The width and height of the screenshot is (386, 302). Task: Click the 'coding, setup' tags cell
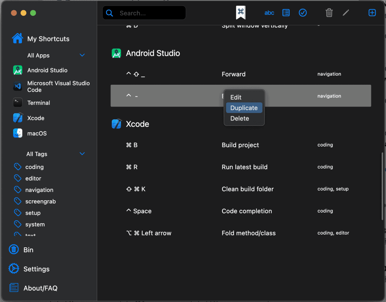pyautogui.click(x=333, y=189)
